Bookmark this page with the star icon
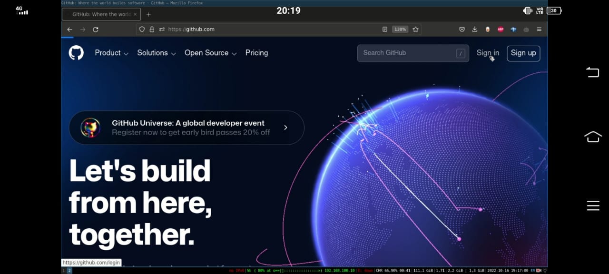Screen dimensions: 609x274 pos(415,29)
